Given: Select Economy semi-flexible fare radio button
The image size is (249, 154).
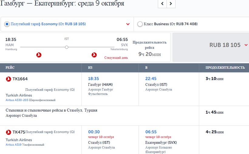Looking at the screenshot, I should pos(7,24).
